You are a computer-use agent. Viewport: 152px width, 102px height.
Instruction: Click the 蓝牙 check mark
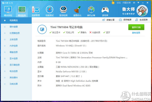pyautogui.click(x=104, y=32)
